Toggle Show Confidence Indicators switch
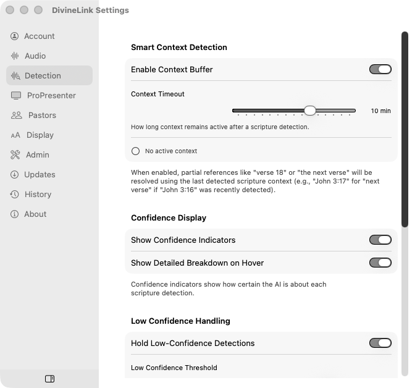The height and width of the screenshot is (388, 420). point(380,240)
